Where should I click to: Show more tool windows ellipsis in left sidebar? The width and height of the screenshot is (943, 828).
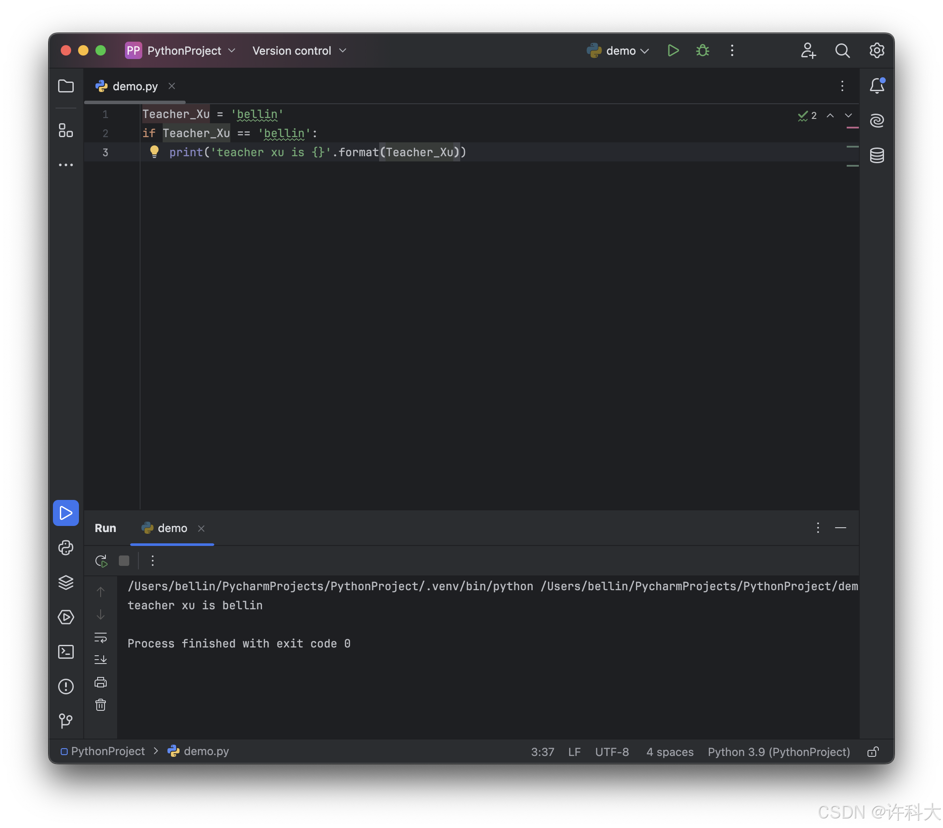tap(66, 165)
